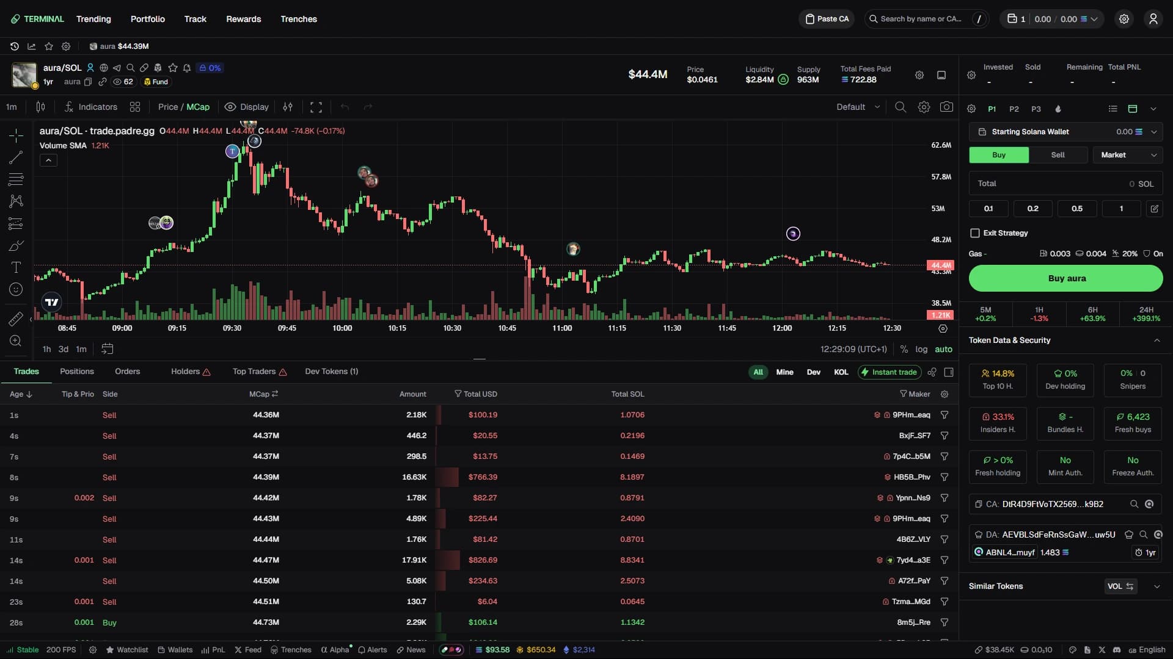
Task: Select the trend line drawing tool
Action: [16, 157]
